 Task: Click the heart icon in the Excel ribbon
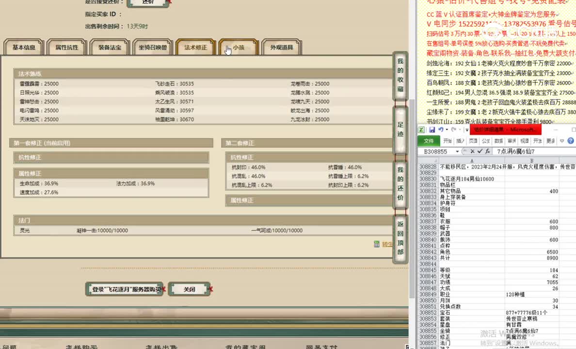click(x=561, y=141)
